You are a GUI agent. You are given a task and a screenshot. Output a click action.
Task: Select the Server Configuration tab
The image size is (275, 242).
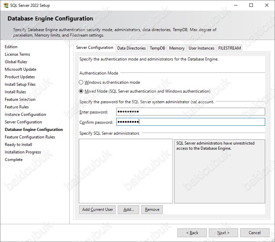(95, 48)
